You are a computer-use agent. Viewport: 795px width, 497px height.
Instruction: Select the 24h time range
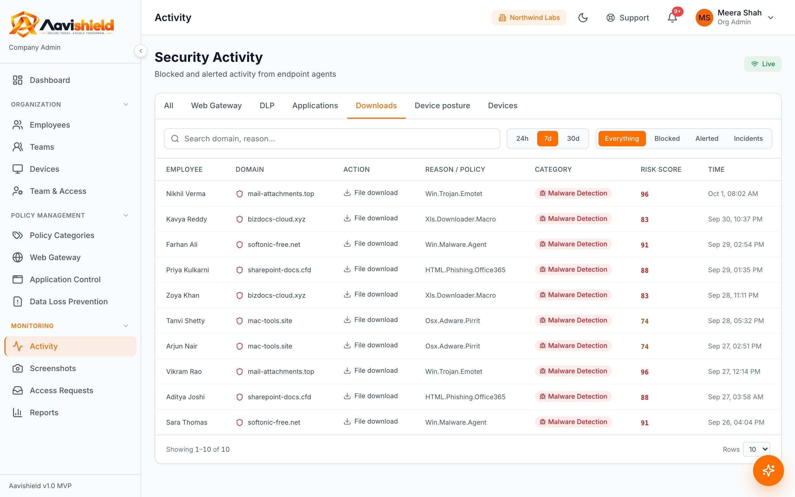tap(522, 139)
